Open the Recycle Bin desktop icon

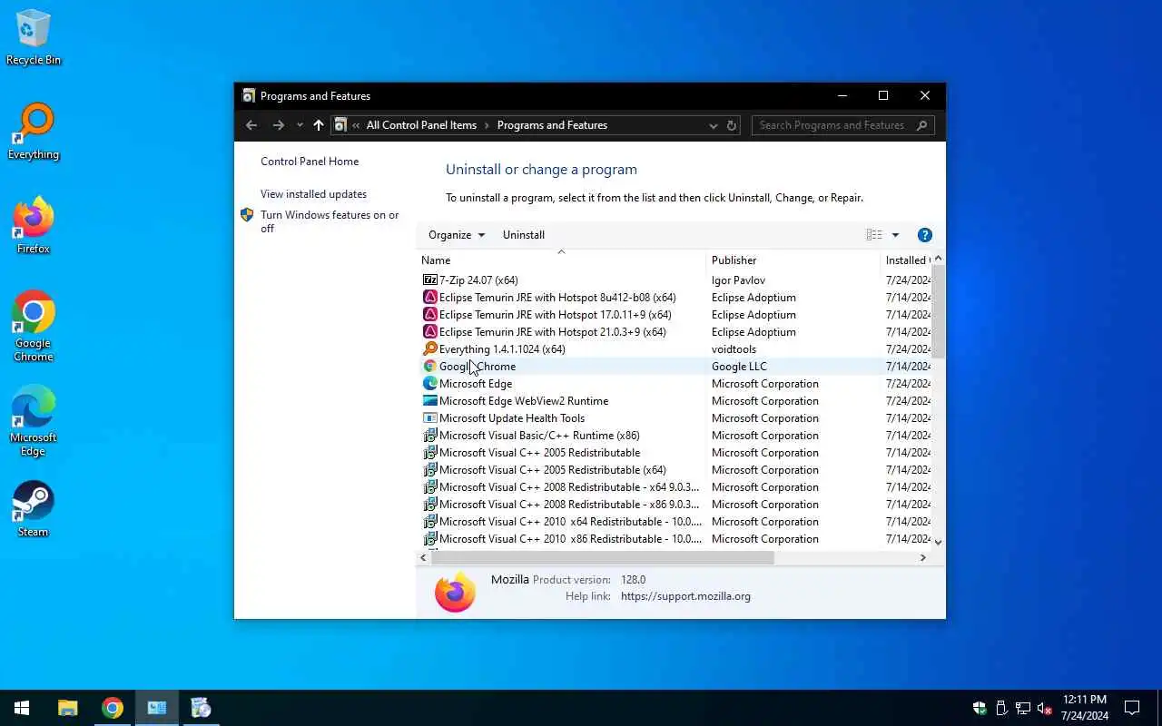click(33, 37)
